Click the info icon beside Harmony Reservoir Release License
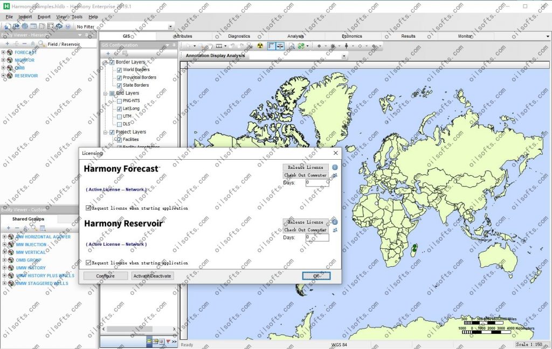This screenshot has height=349, width=552. tap(335, 222)
